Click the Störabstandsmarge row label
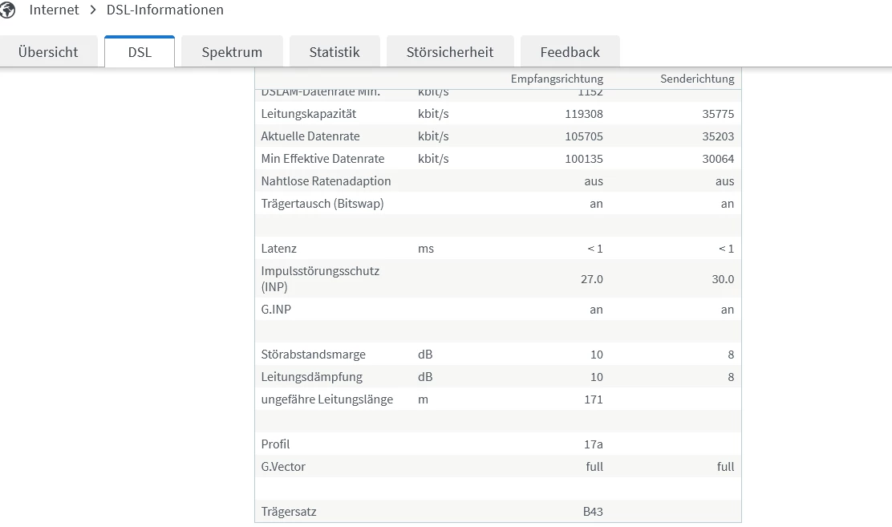892x527 pixels. [x=313, y=355]
